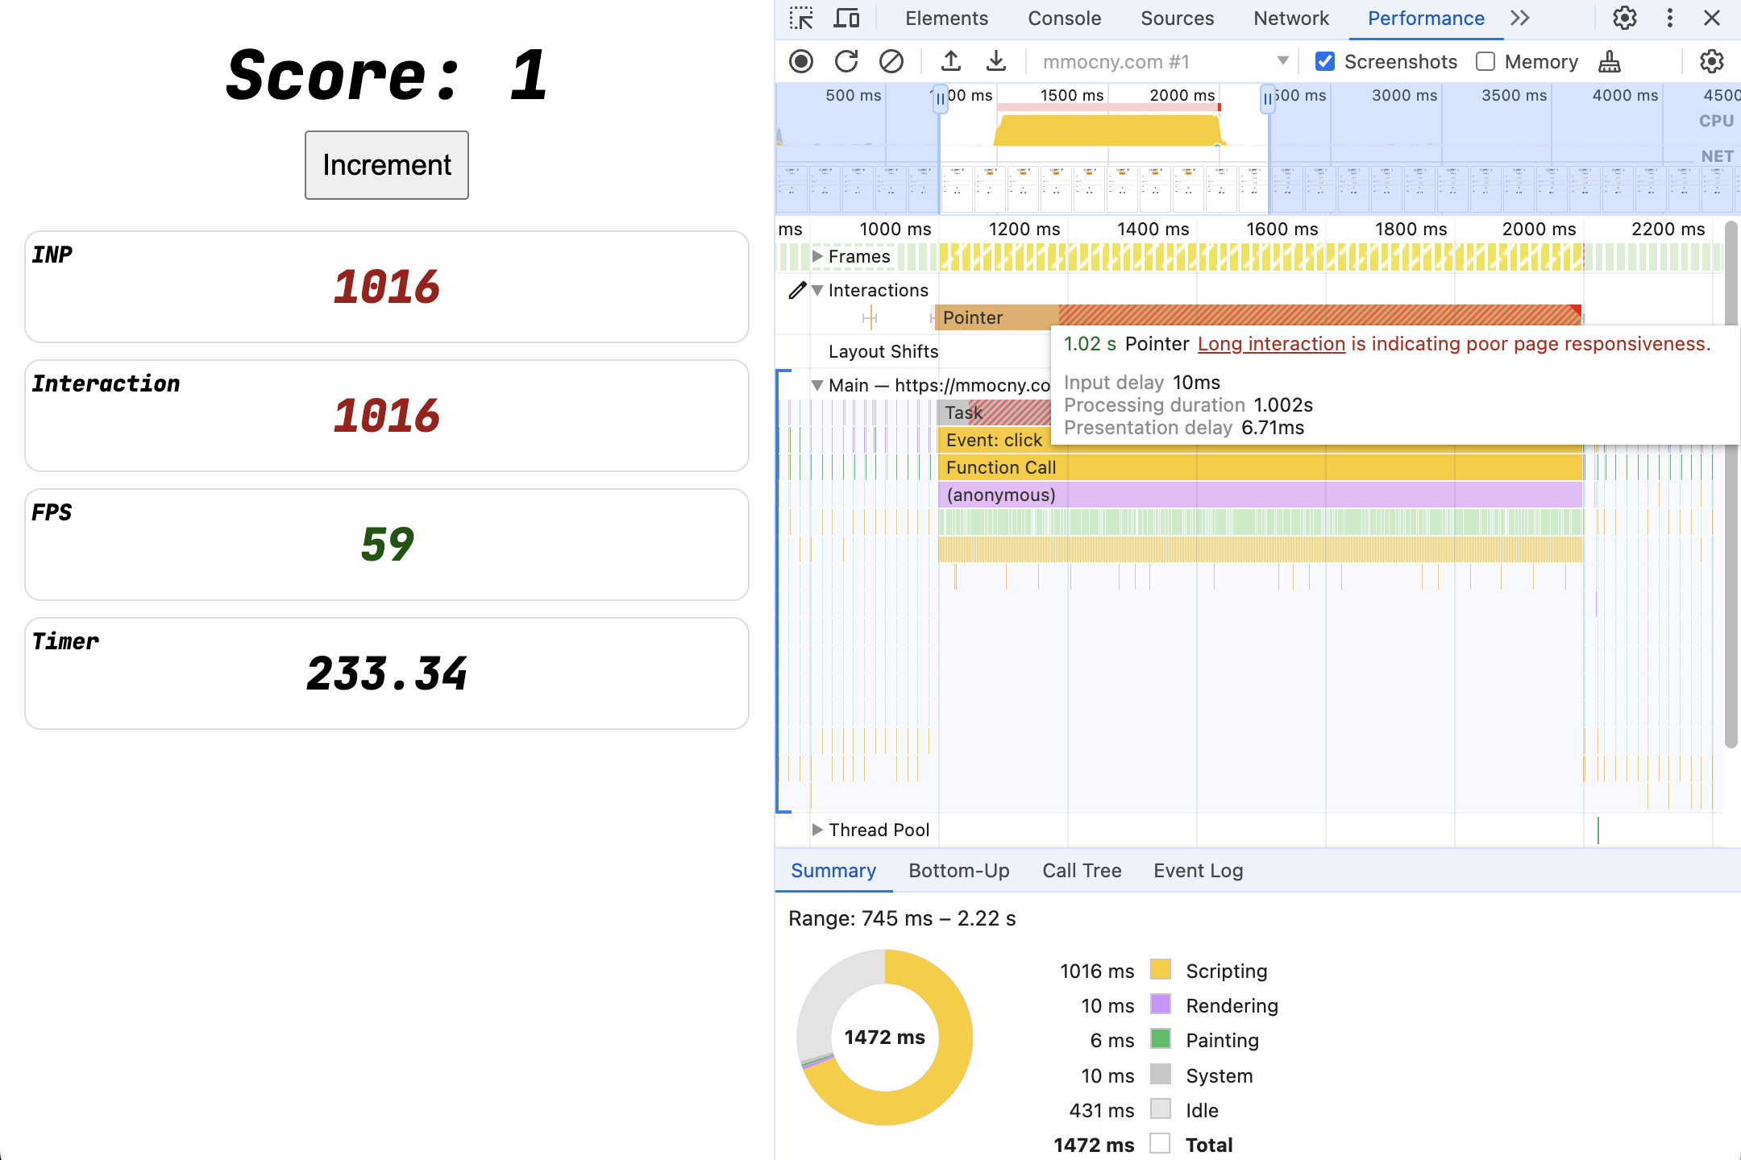Switch to the Bottom-Up tab
Viewport: 1741px width, 1160px height.
tap(958, 870)
